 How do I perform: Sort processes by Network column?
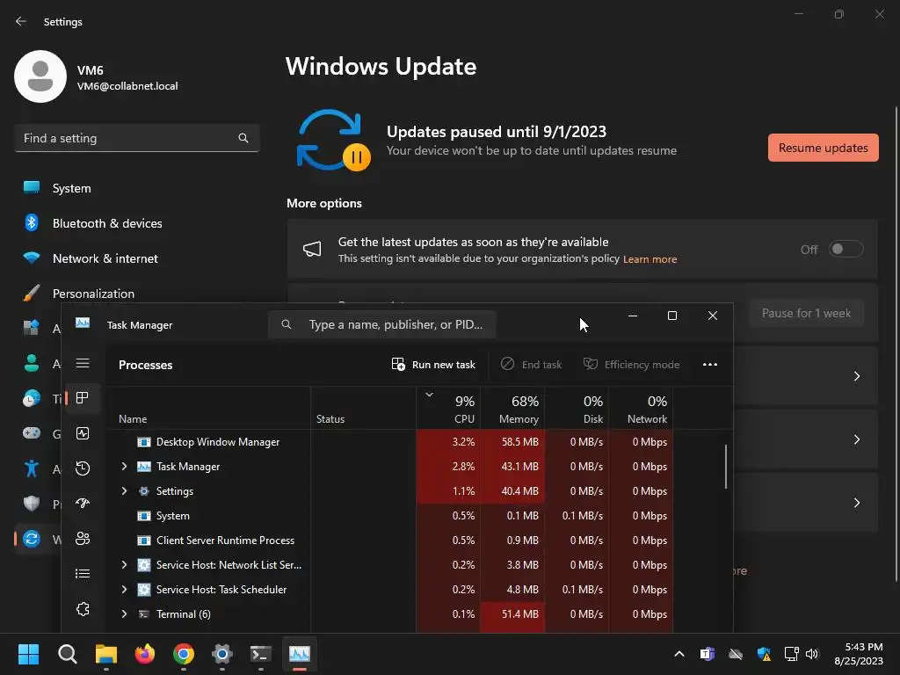(641, 408)
